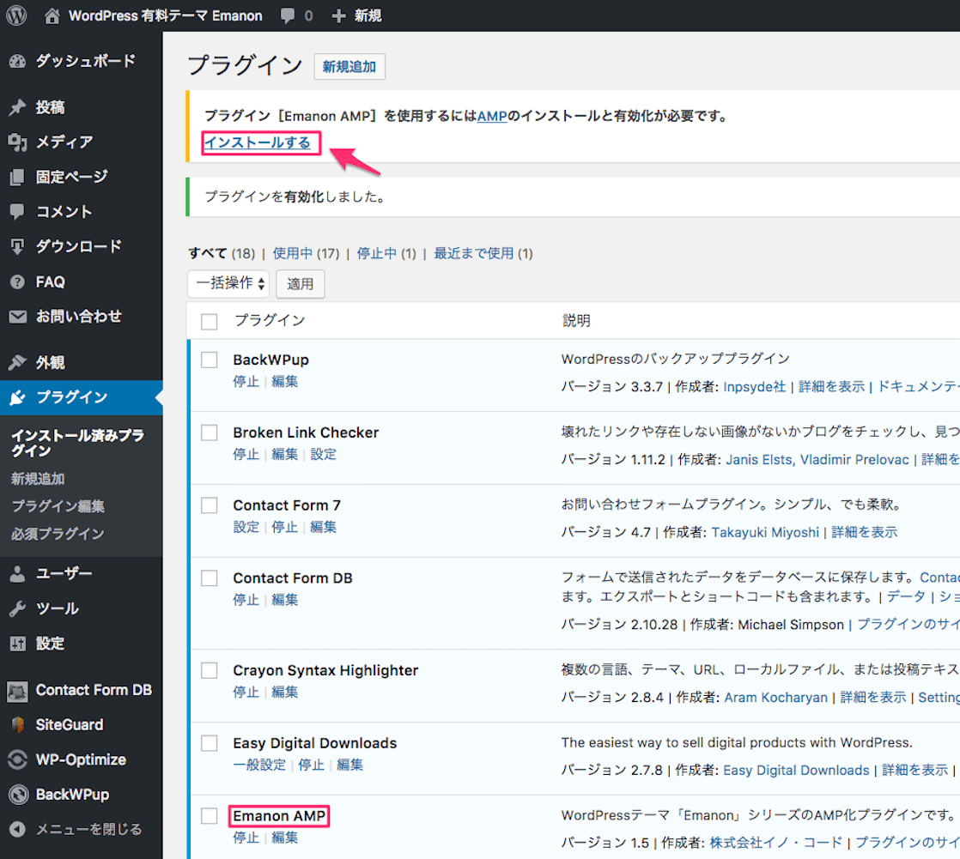960x859 pixels.
Task: Click the 設定 sliders icon
Action: click(x=18, y=644)
